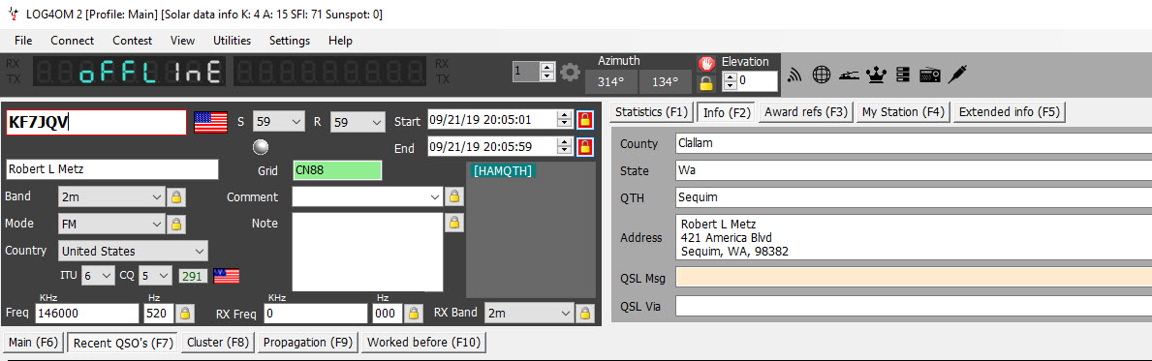Open the Settings menu

[x=290, y=41]
